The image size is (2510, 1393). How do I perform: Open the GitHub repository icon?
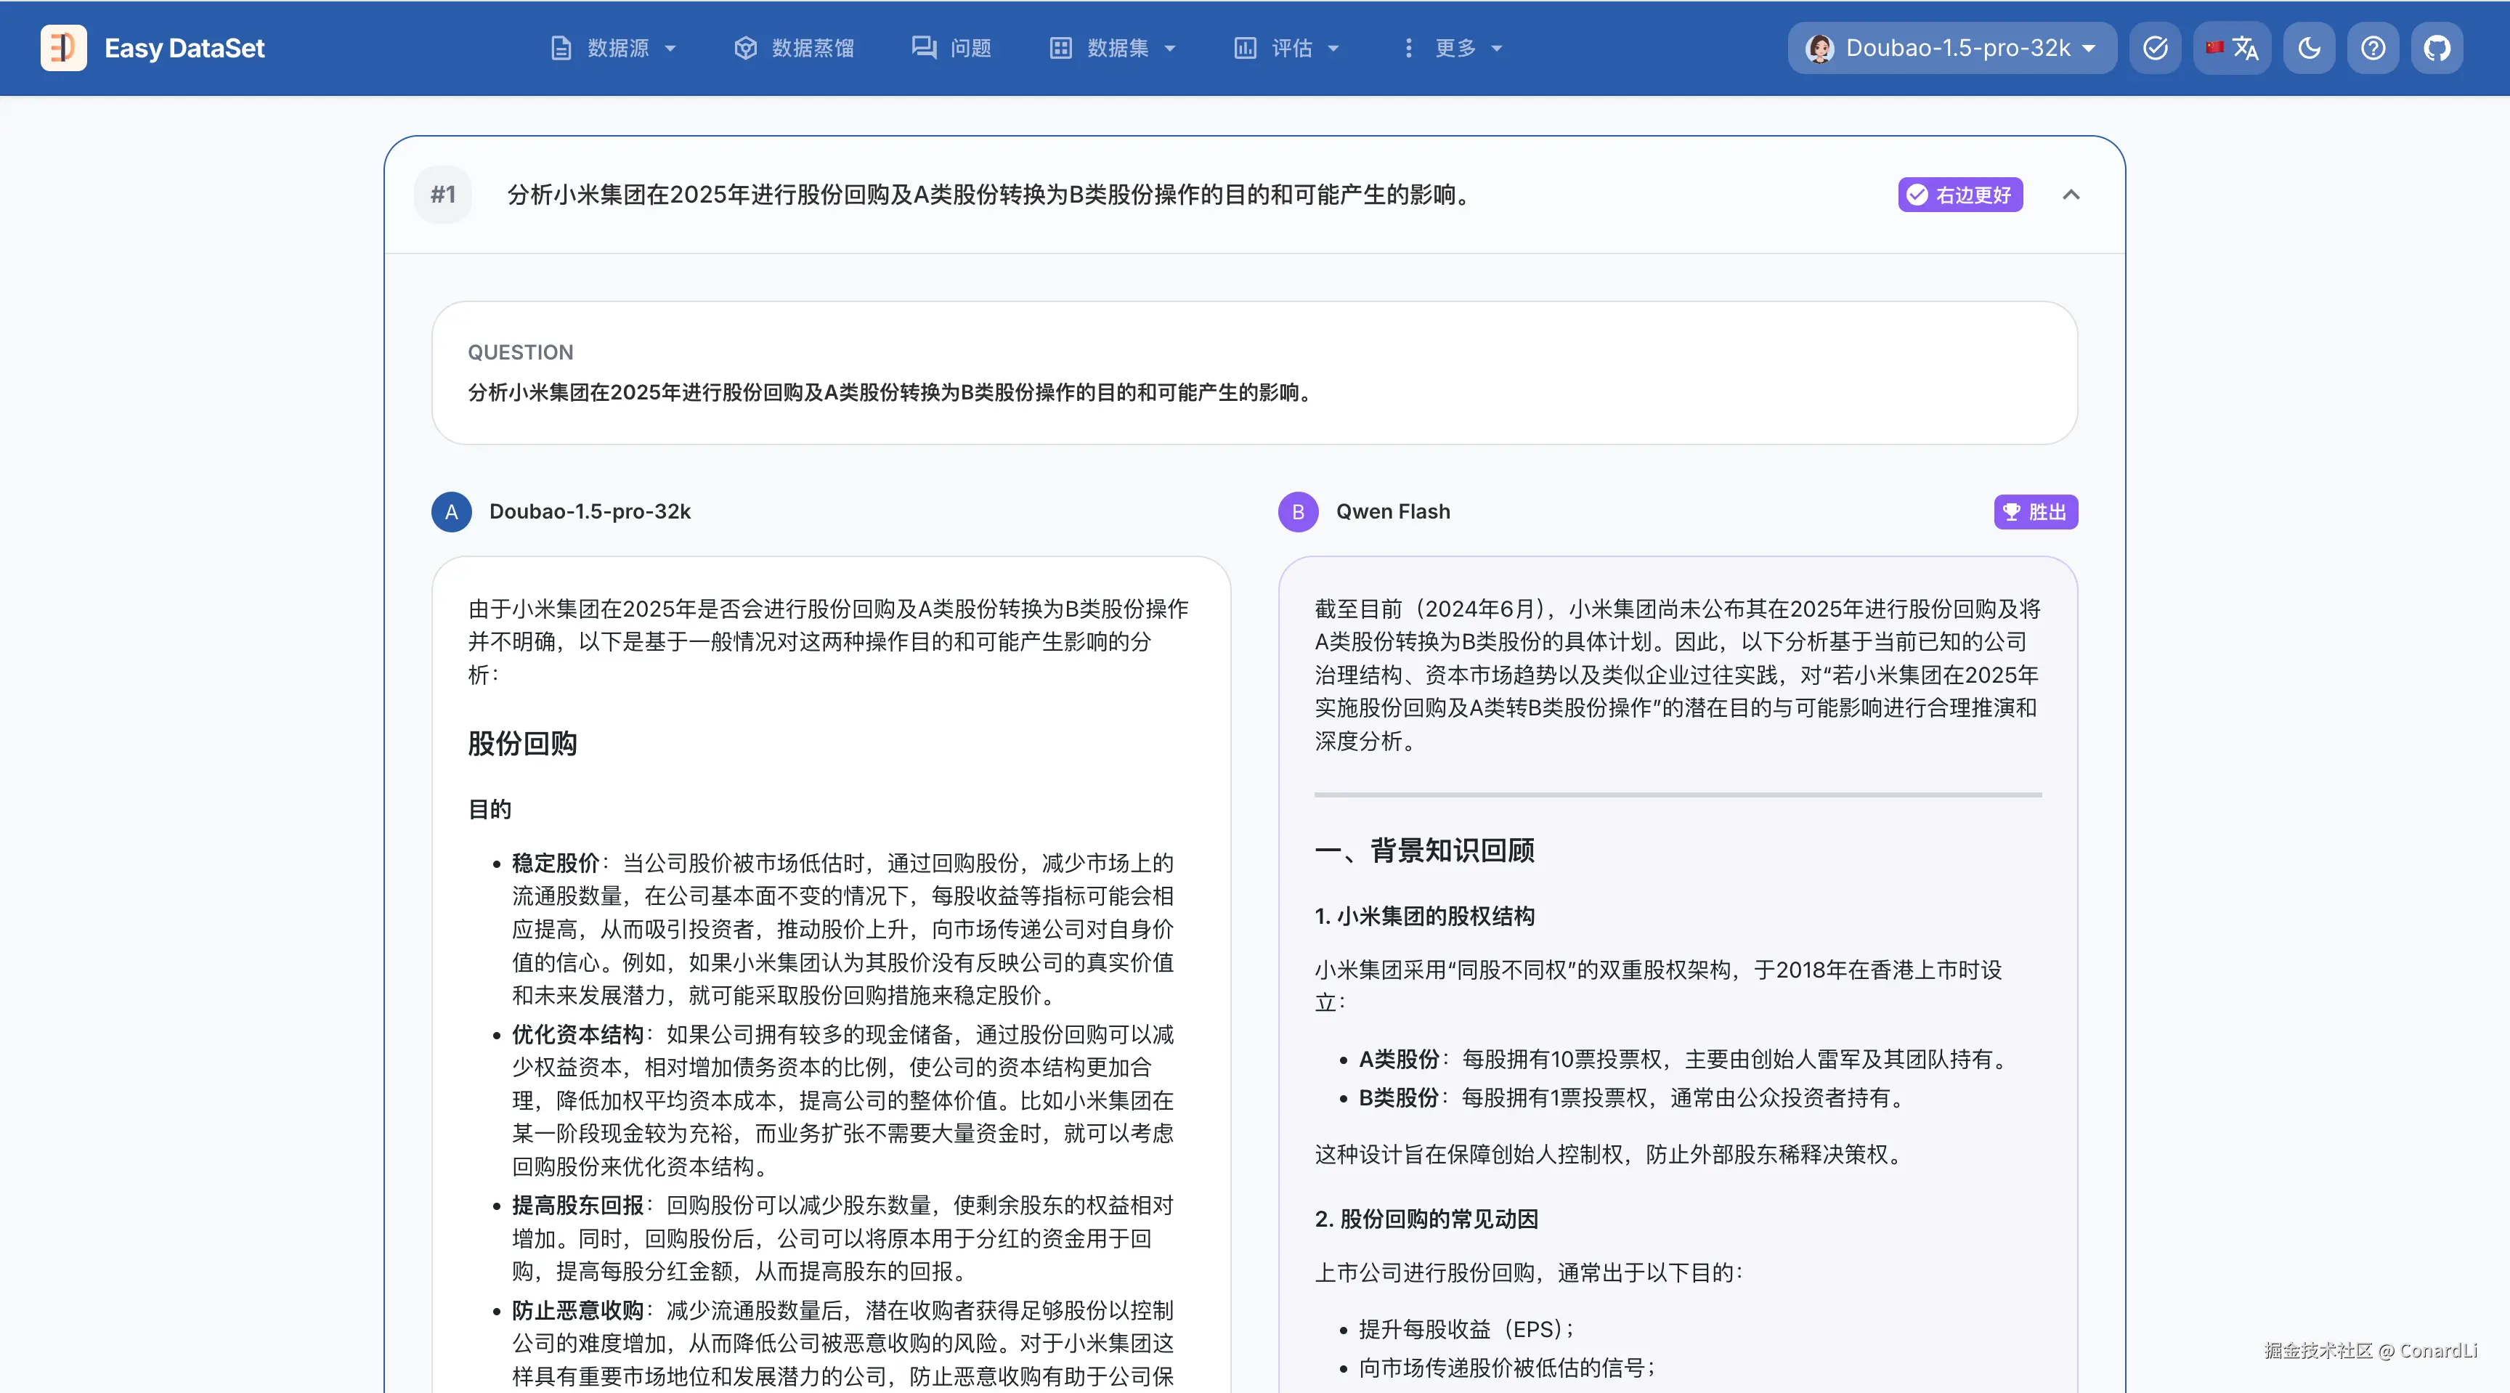coord(2437,48)
